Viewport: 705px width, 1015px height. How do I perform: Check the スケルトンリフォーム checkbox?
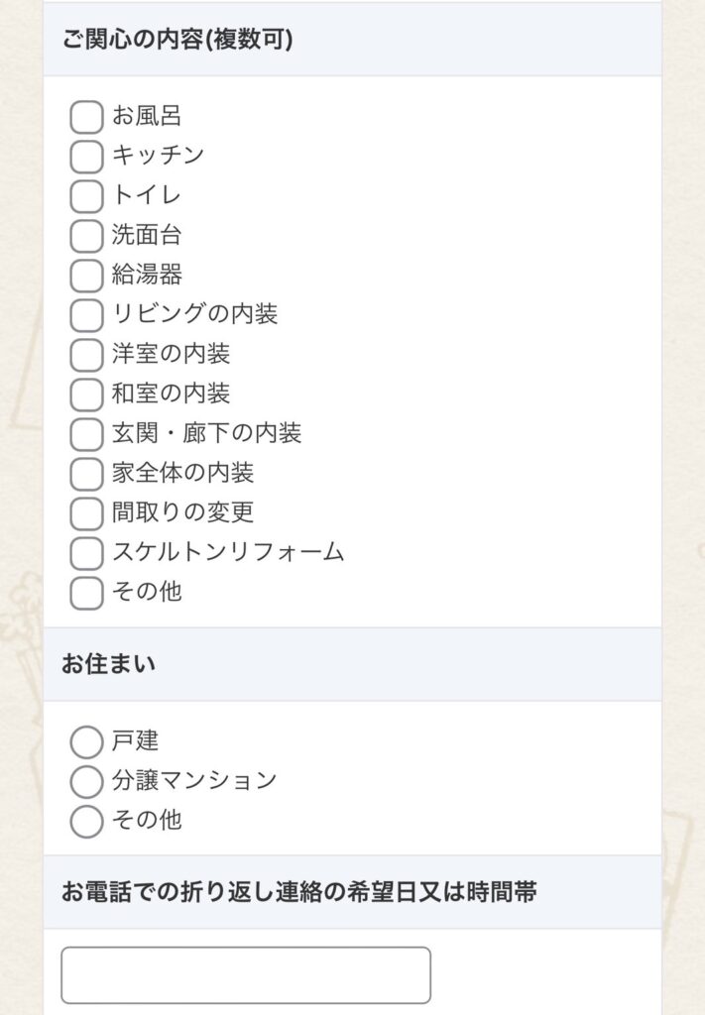[x=85, y=552]
